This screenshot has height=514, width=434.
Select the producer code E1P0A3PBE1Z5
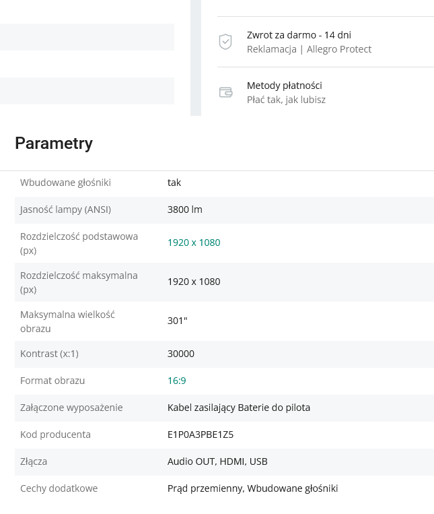(201, 435)
